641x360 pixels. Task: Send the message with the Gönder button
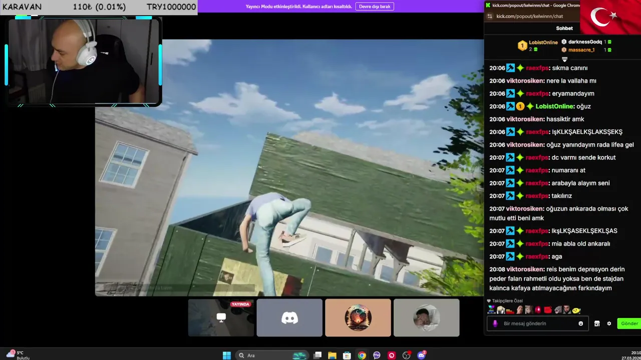[x=629, y=323]
